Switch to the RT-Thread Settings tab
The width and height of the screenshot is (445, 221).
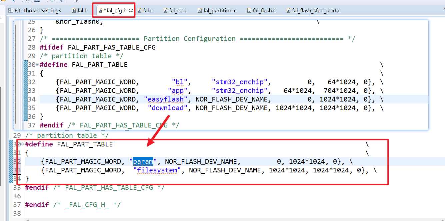[34, 10]
